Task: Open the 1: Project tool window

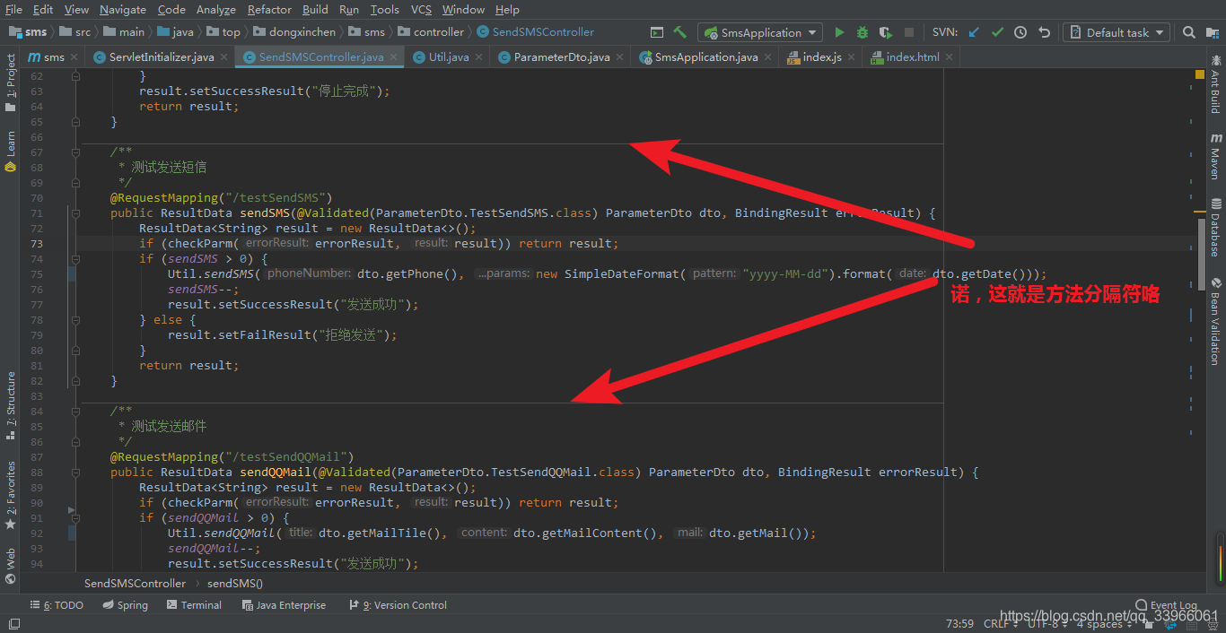Action: [10, 83]
